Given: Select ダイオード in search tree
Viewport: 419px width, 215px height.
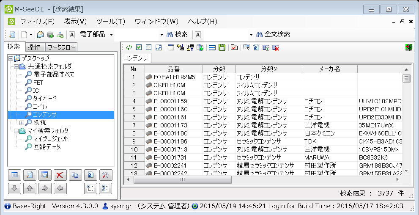Looking at the screenshot, I should (x=45, y=99).
